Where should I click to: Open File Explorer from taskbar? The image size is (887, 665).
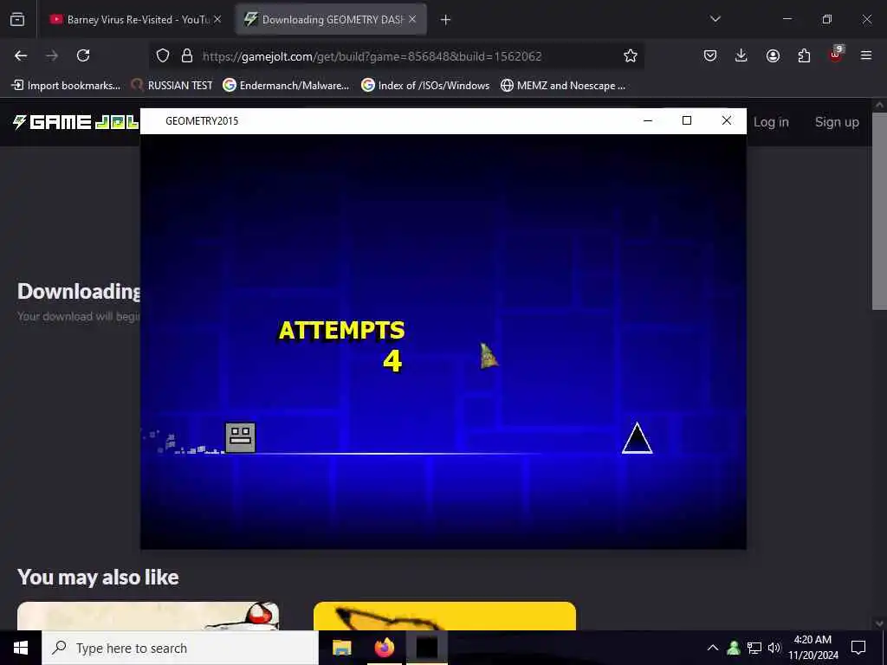click(341, 648)
